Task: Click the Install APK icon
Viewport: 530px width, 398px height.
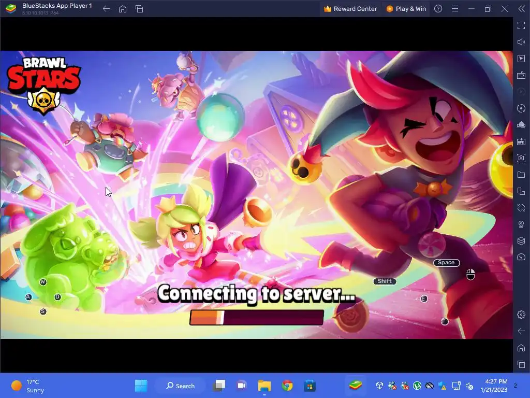Action: point(521,141)
